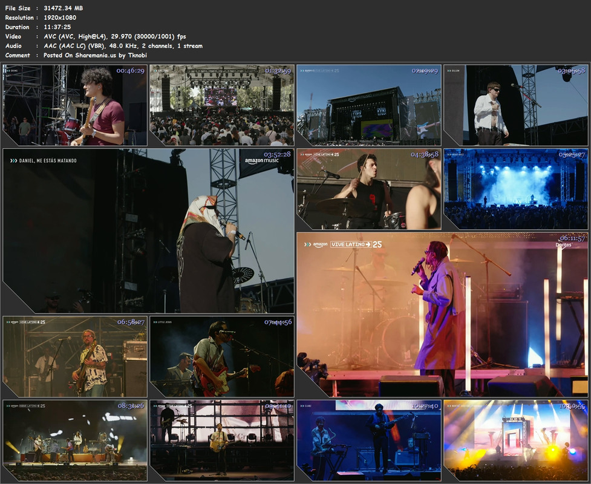The image size is (591, 484).
Task: Click the Vive Latino 25 logo in large concert frame
Action: [356, 244]
